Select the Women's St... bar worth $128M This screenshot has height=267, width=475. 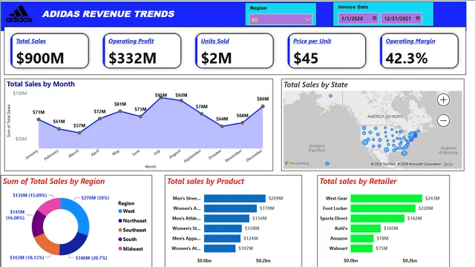[223, 228]
